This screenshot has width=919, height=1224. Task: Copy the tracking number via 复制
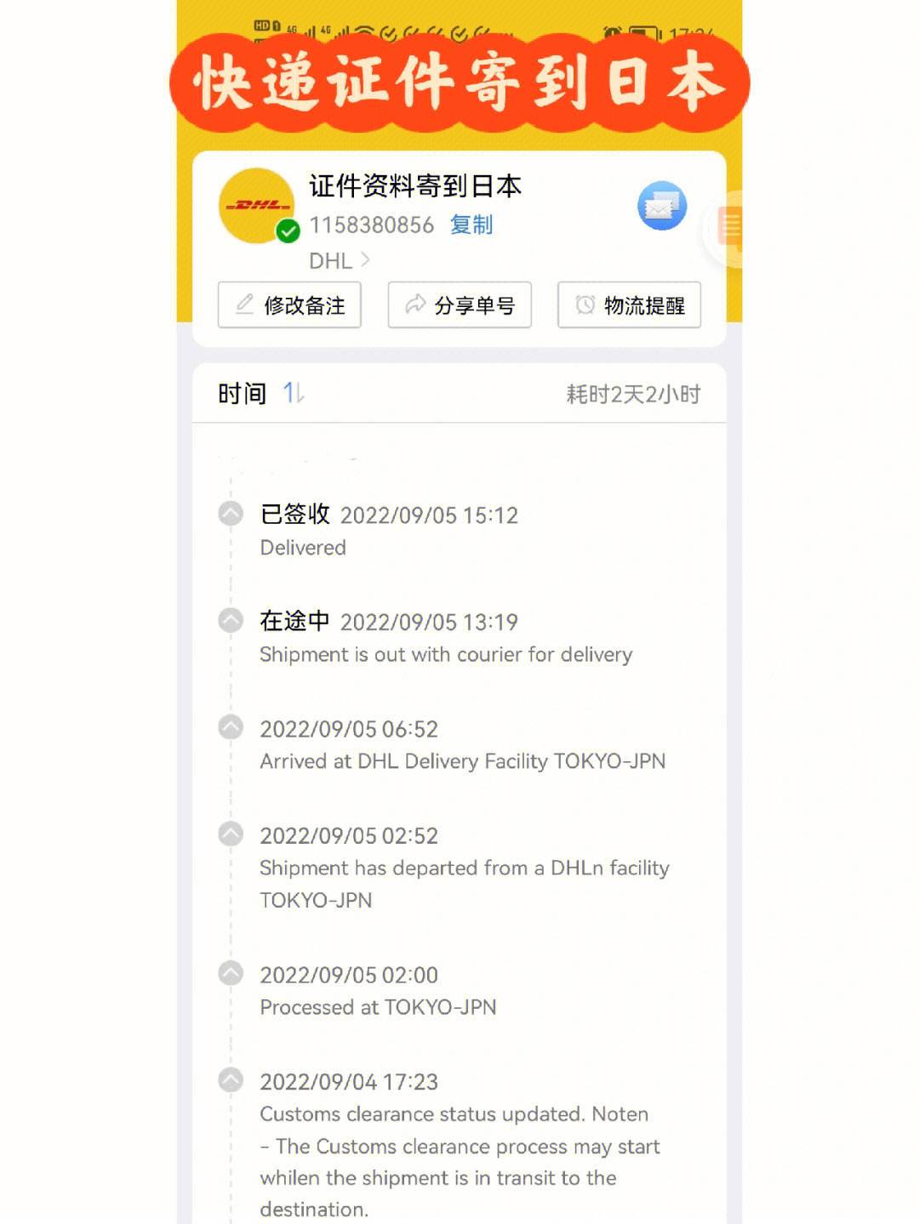(x=471, y=225)
